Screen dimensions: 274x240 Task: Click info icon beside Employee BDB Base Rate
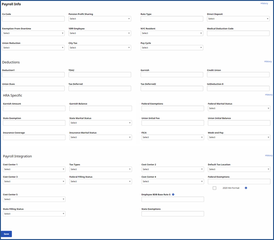[173, 194]
